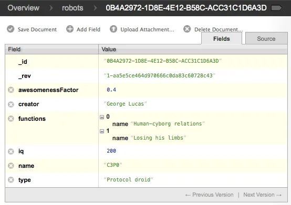Click the Field column header

pos(51,49)
